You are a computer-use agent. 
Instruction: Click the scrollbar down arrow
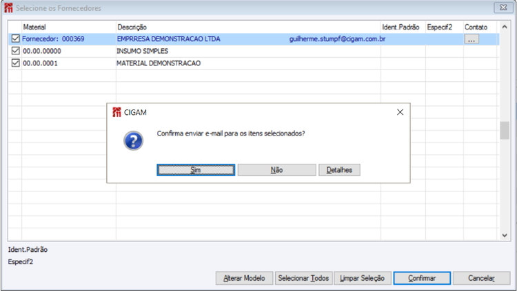(505, 235)
